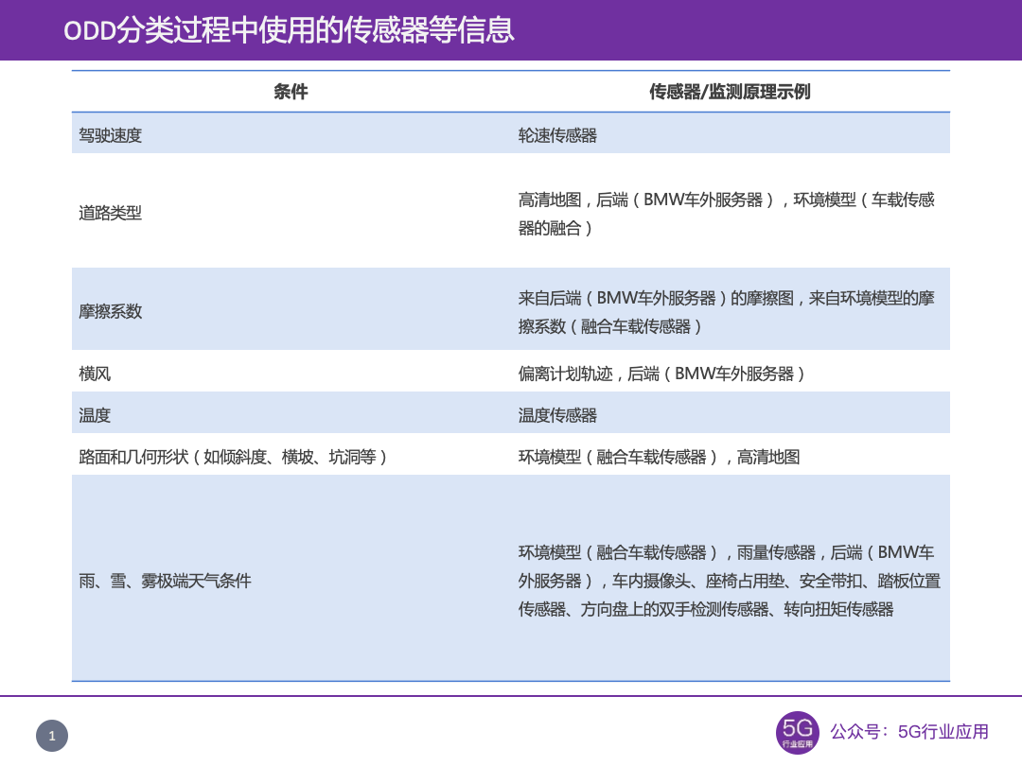The height and width of the screenshot is (766, 1022).
Task: Select the 驾驶速度 cell
Action: [x=291, y=135]
